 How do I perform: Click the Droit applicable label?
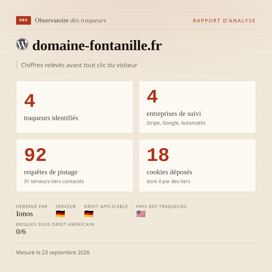(106, 207)
